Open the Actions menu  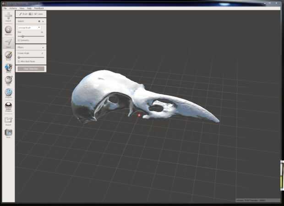tap(13, 8)
